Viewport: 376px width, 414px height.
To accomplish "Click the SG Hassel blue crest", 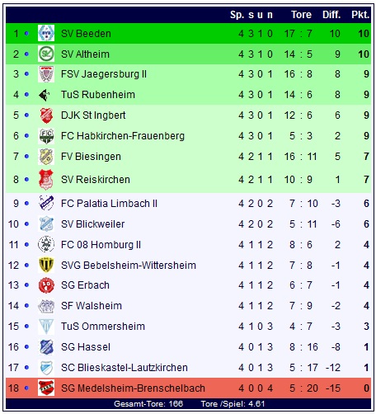I will [x=46, y=347].
